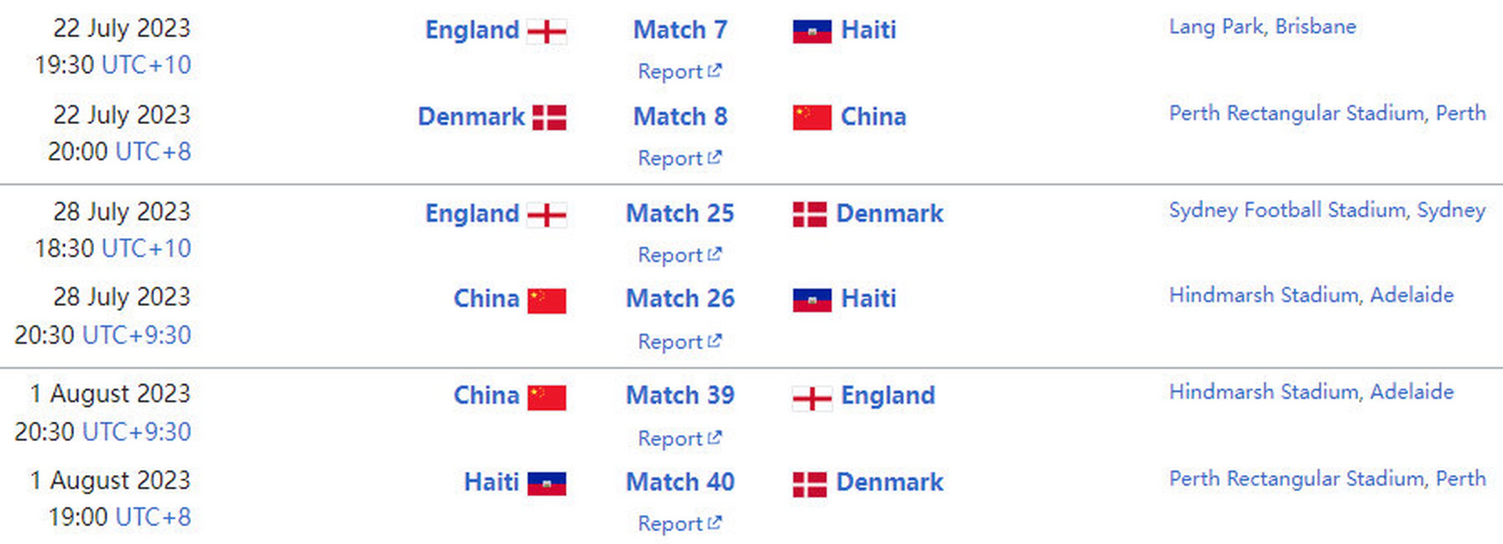Click China flag icon in Match 8
Screen dimensions: 1503x544
tap(811, 118)
